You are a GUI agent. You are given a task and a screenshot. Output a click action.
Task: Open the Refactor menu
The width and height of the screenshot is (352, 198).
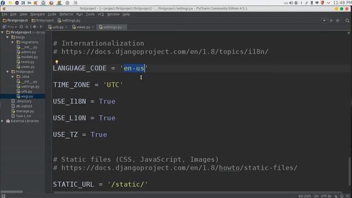tap(66, 14)
